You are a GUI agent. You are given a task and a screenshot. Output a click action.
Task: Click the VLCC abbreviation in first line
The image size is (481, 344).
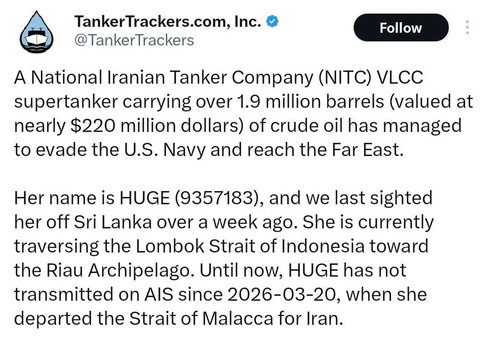[400, 77]
